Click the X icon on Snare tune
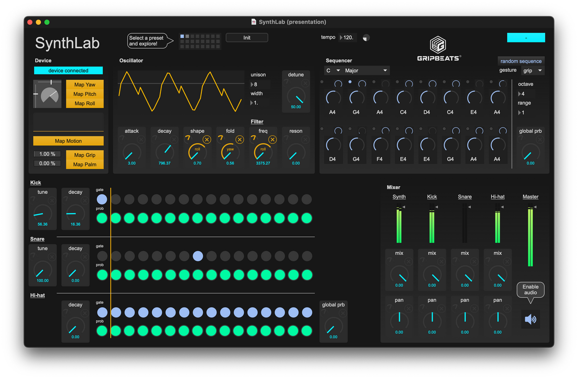The width and height of the screenshot is (578, 379). 52,257
